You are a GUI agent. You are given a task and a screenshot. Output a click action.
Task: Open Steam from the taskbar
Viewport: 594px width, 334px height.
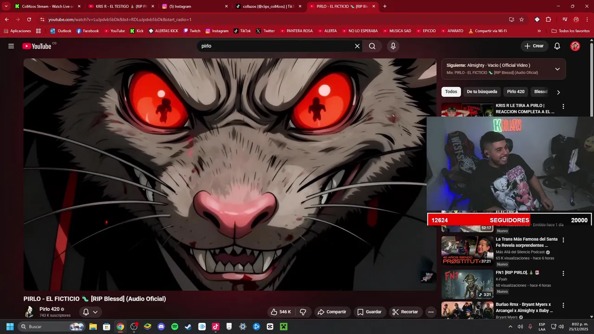tap(188, 327)
